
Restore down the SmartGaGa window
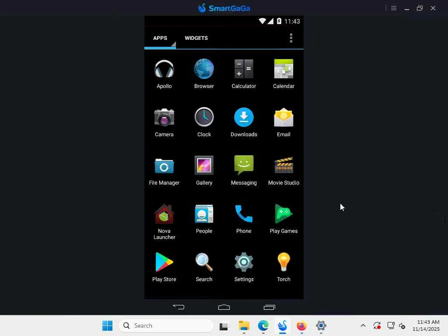(420, 8)
